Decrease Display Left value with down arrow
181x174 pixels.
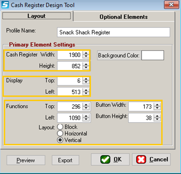86,93
